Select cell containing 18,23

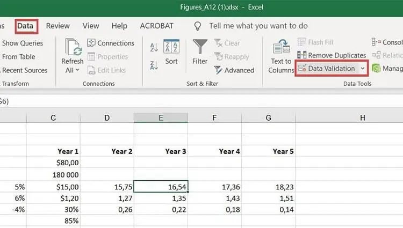268,187
